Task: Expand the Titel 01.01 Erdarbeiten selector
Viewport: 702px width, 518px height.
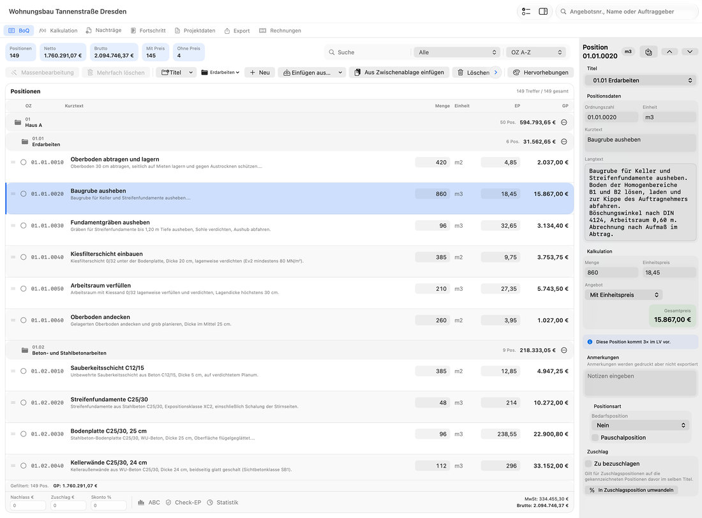Action: coord(640,80)
